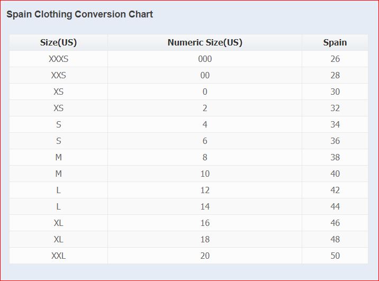Select numeric size 8 cell
This screenshot has width=379, height=281.
(205, 157)
